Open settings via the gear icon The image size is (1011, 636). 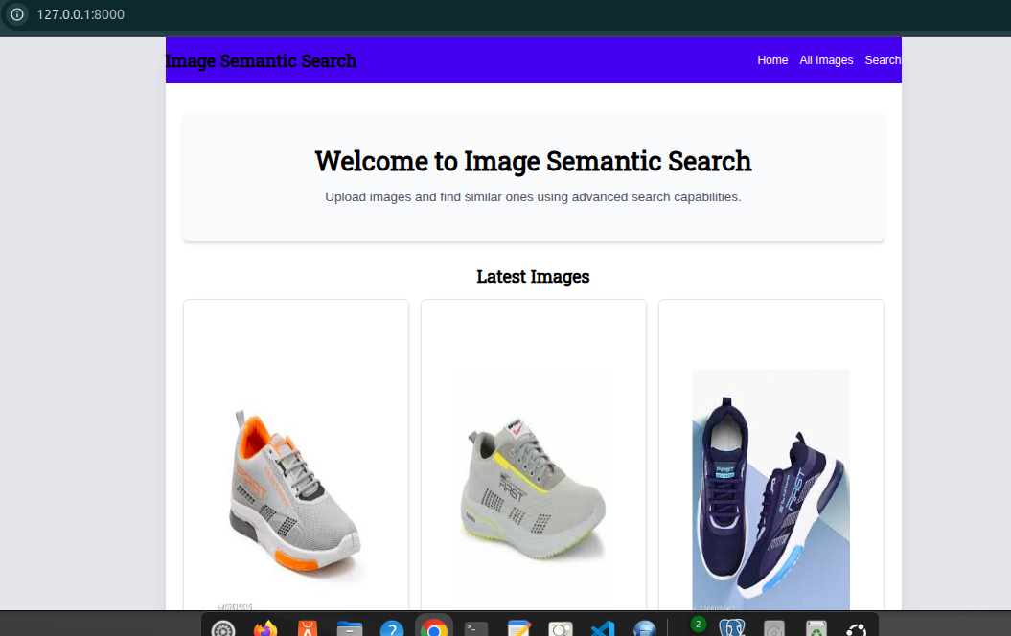tap(223, 627)
